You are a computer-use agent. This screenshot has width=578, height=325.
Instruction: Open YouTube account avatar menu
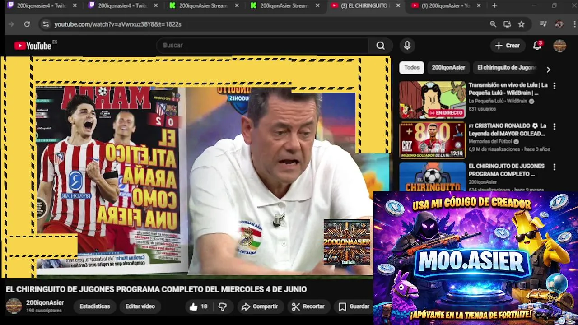[559, 45]
